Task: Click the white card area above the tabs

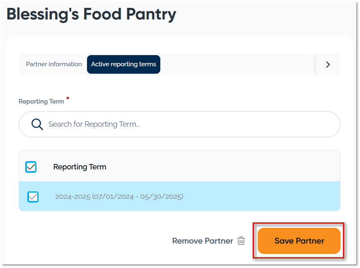Action: pos(178,45)
